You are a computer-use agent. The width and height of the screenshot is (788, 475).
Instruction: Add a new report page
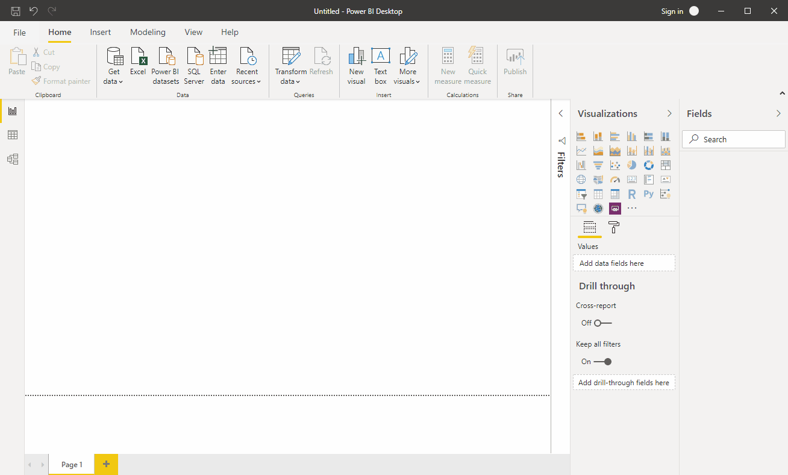pos(106,464)
